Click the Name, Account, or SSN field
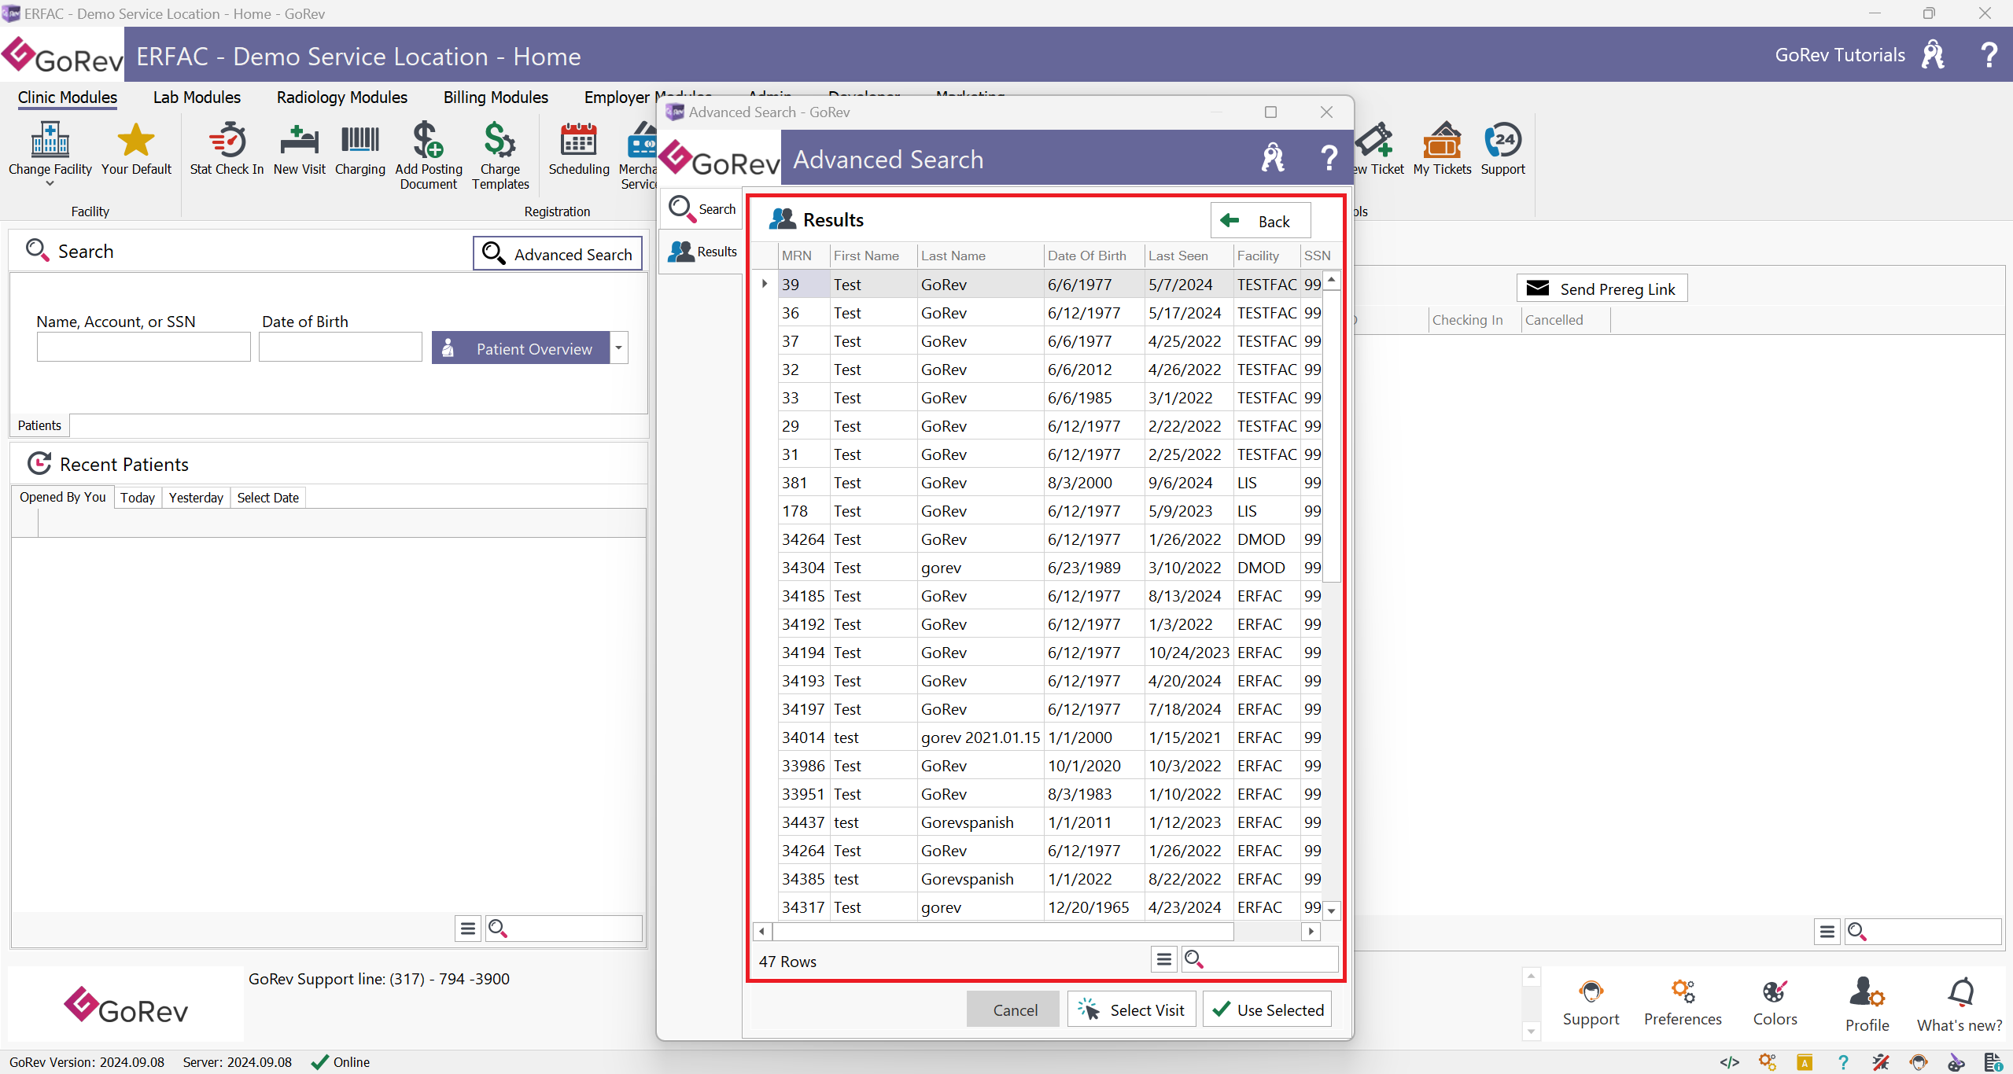Screen dimensions: 2013x1074 click(x=143, y=348)
